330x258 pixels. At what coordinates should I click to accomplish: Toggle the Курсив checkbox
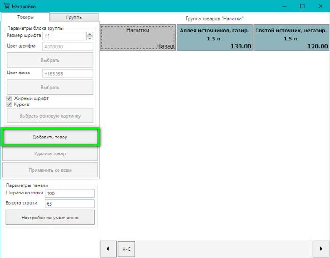9,105
